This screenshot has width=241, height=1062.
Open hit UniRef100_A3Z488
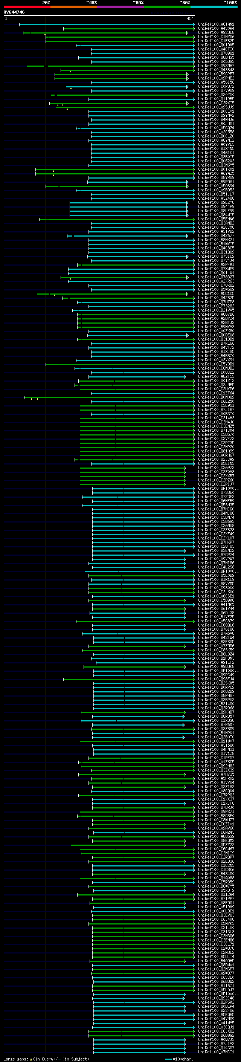click(216, 198)
